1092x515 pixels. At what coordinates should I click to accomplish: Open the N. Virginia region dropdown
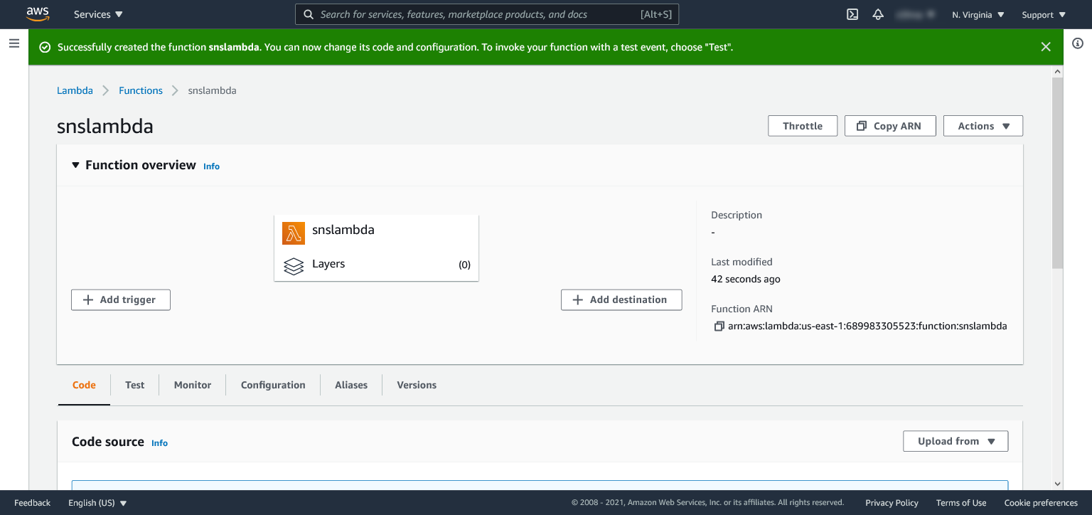[978, 14]
